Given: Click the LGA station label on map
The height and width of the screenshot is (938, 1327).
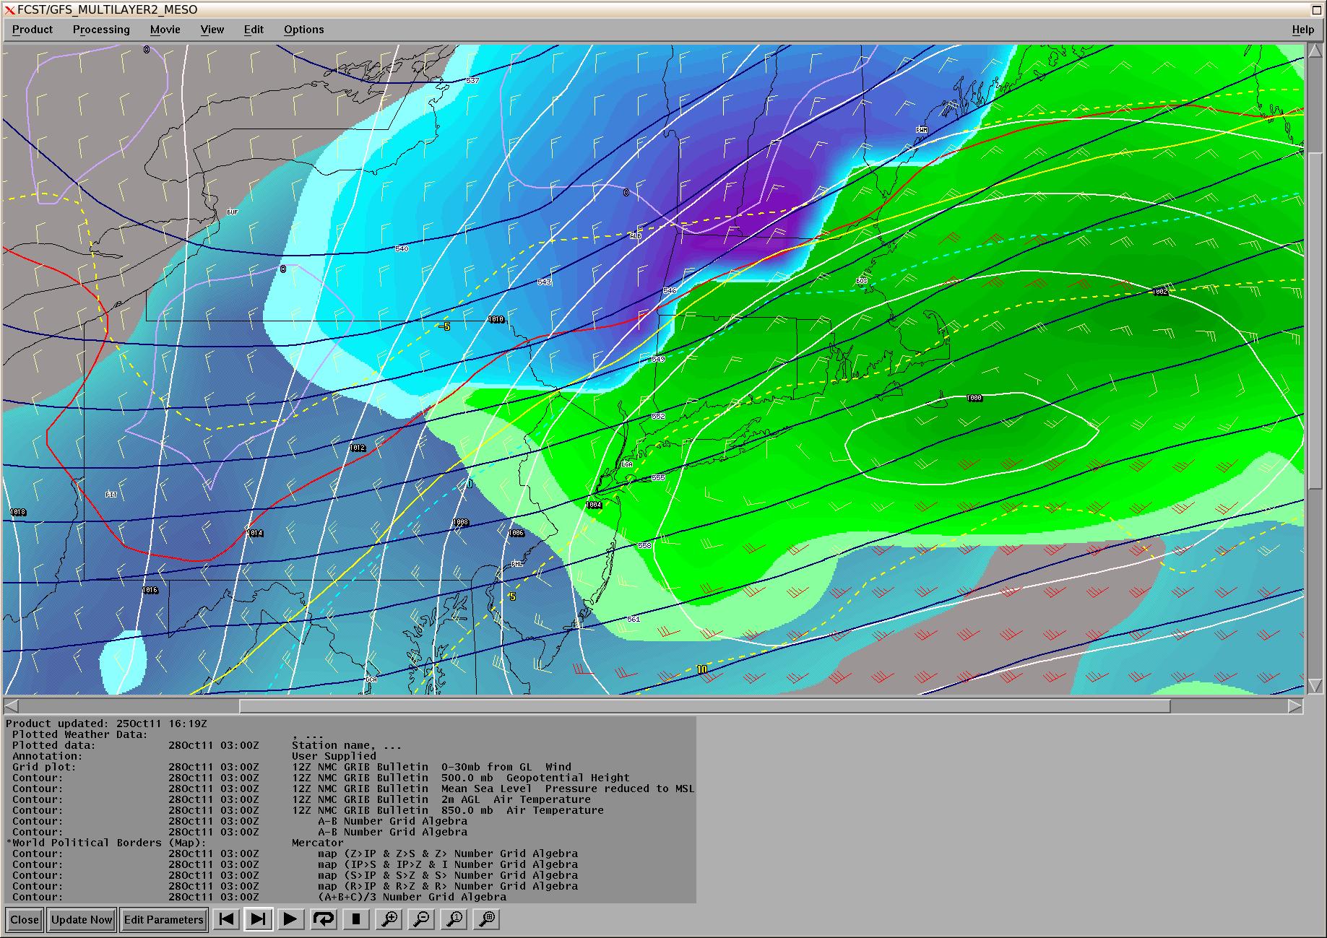Looking at the screenshot, I should [x=626, y=464].
